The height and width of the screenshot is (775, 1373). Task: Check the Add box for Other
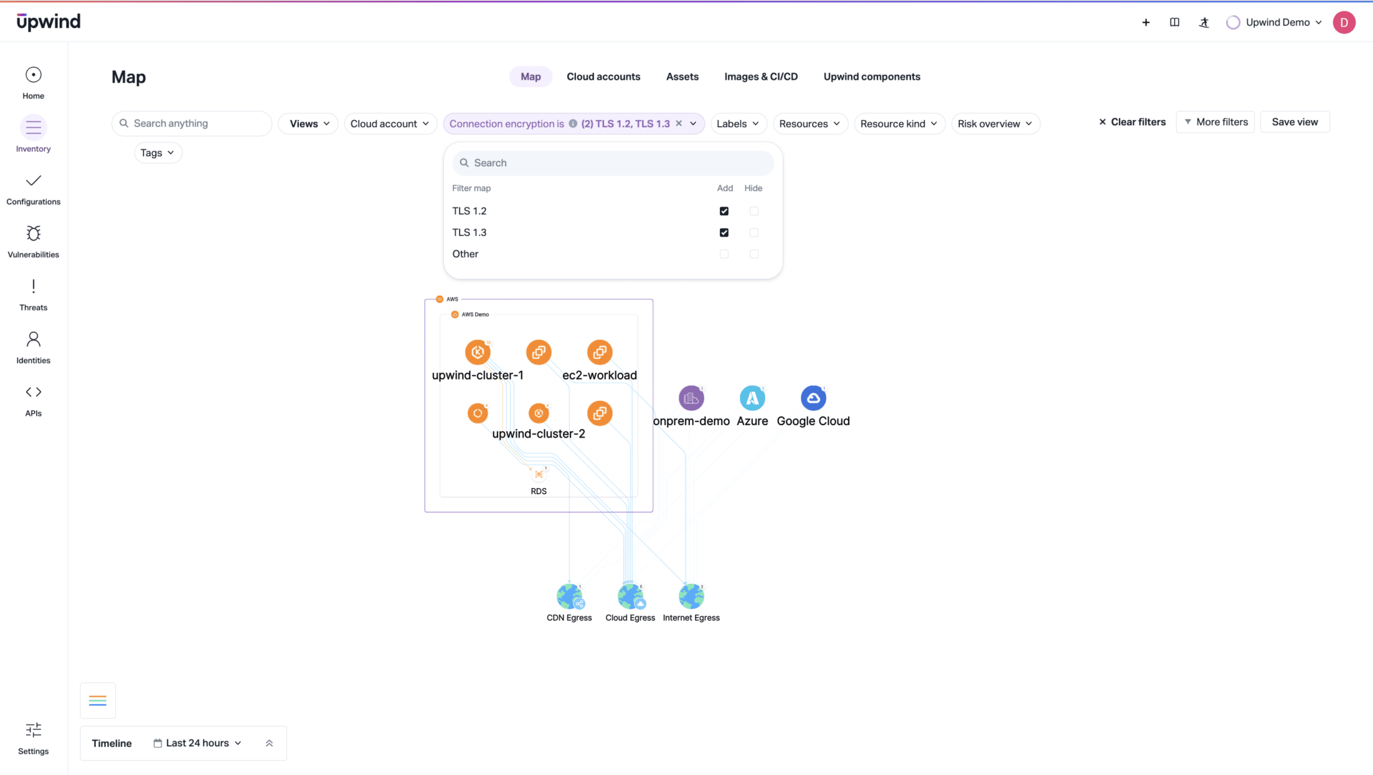point(724,254)
